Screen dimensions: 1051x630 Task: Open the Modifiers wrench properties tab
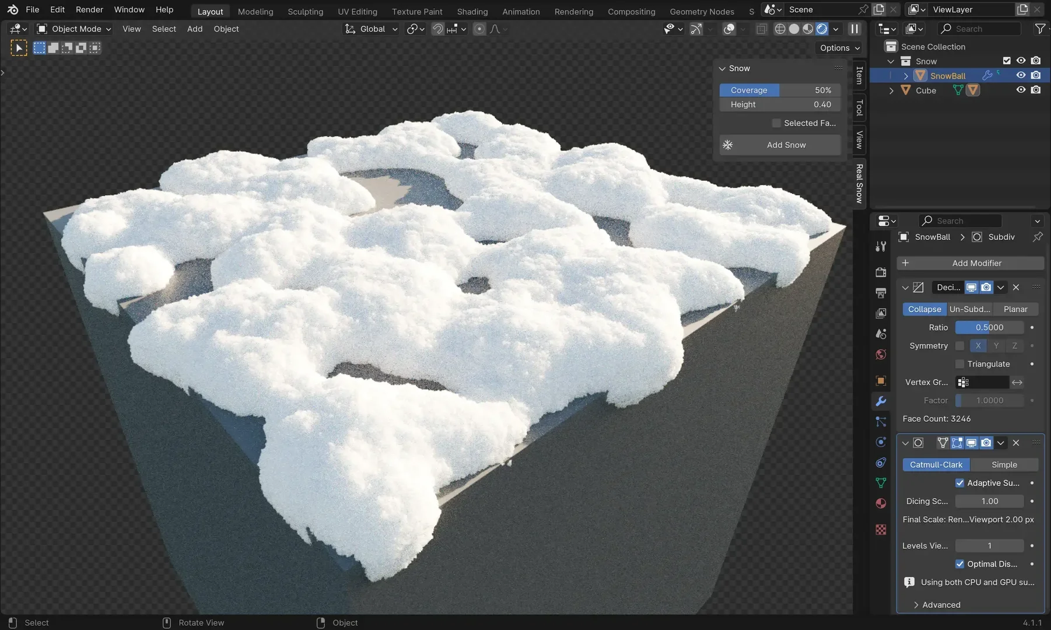(881, 401)
